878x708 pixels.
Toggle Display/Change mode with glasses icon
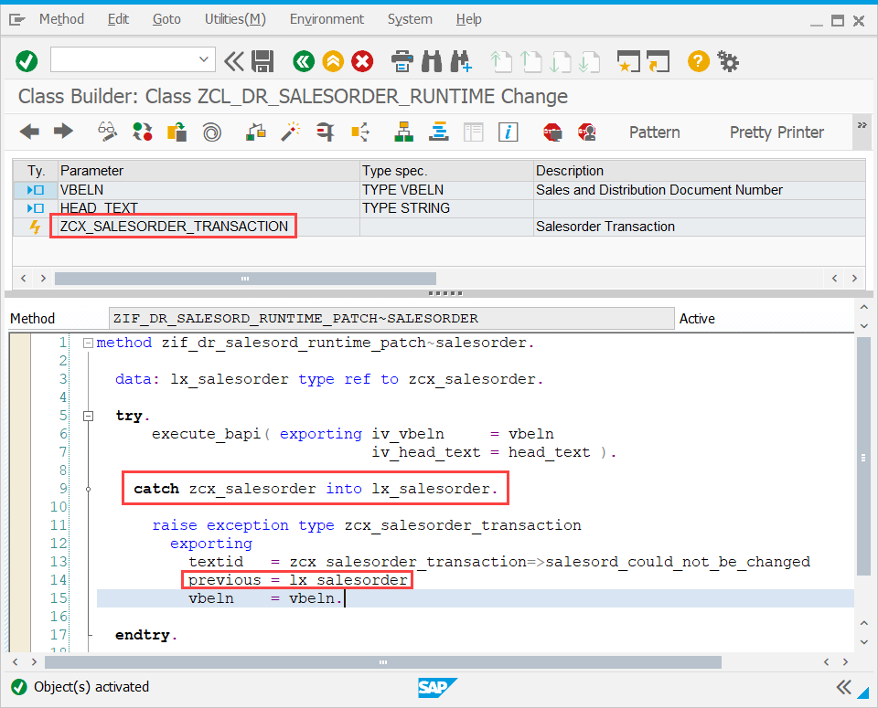coord(107,132)
